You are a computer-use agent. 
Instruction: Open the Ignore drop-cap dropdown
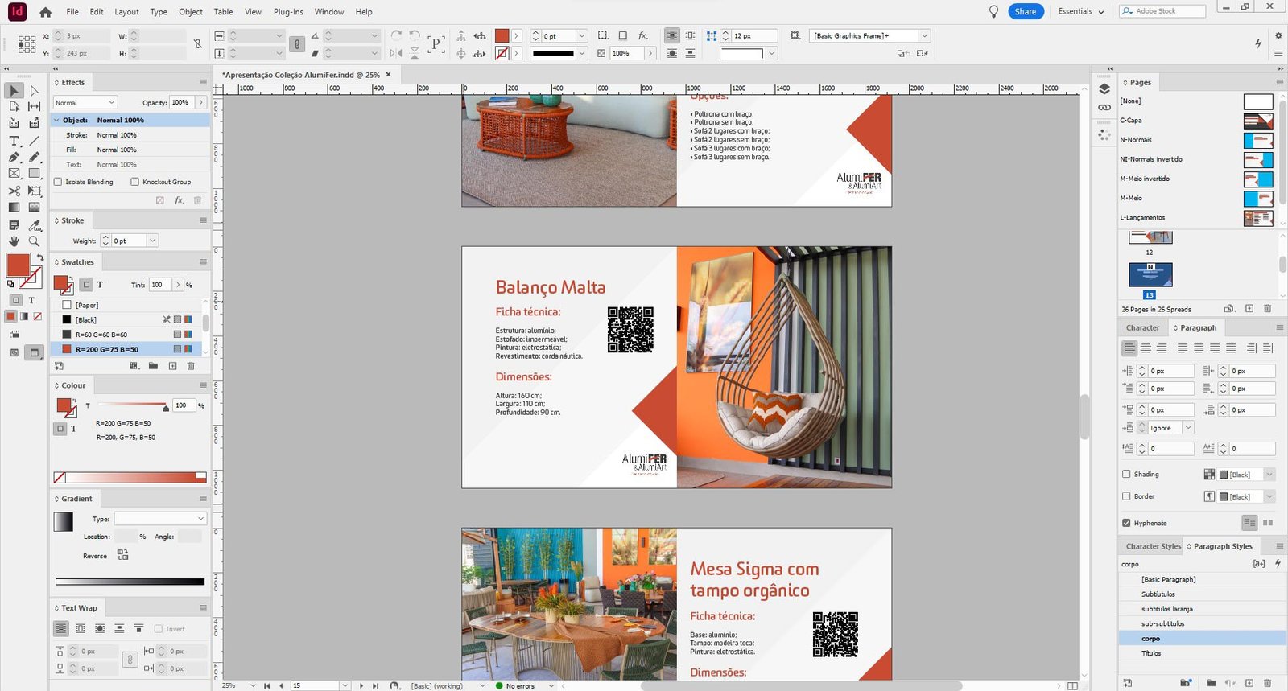pos(1187,428)
